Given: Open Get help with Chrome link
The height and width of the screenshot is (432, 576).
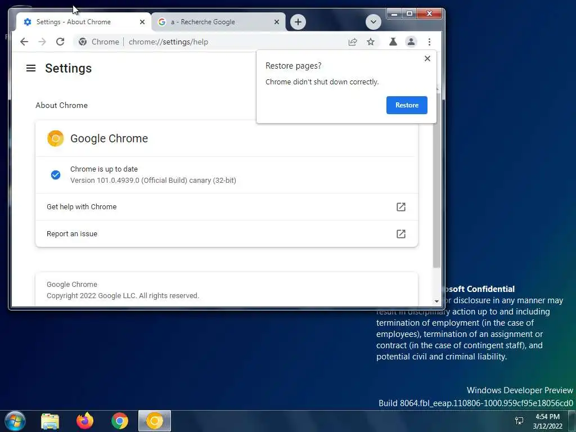Looking at the screenshot, I should (227, 207).
